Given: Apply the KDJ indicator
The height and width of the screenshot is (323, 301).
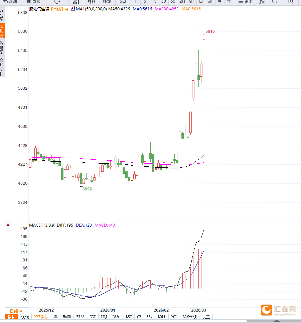Looking at the screenshot, I should tap(104, 317).
